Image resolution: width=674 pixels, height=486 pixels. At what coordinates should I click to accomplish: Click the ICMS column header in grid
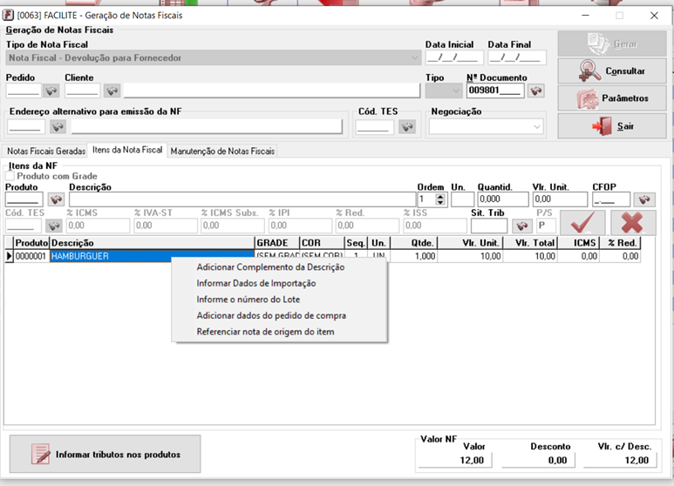(x=578, y=243)
